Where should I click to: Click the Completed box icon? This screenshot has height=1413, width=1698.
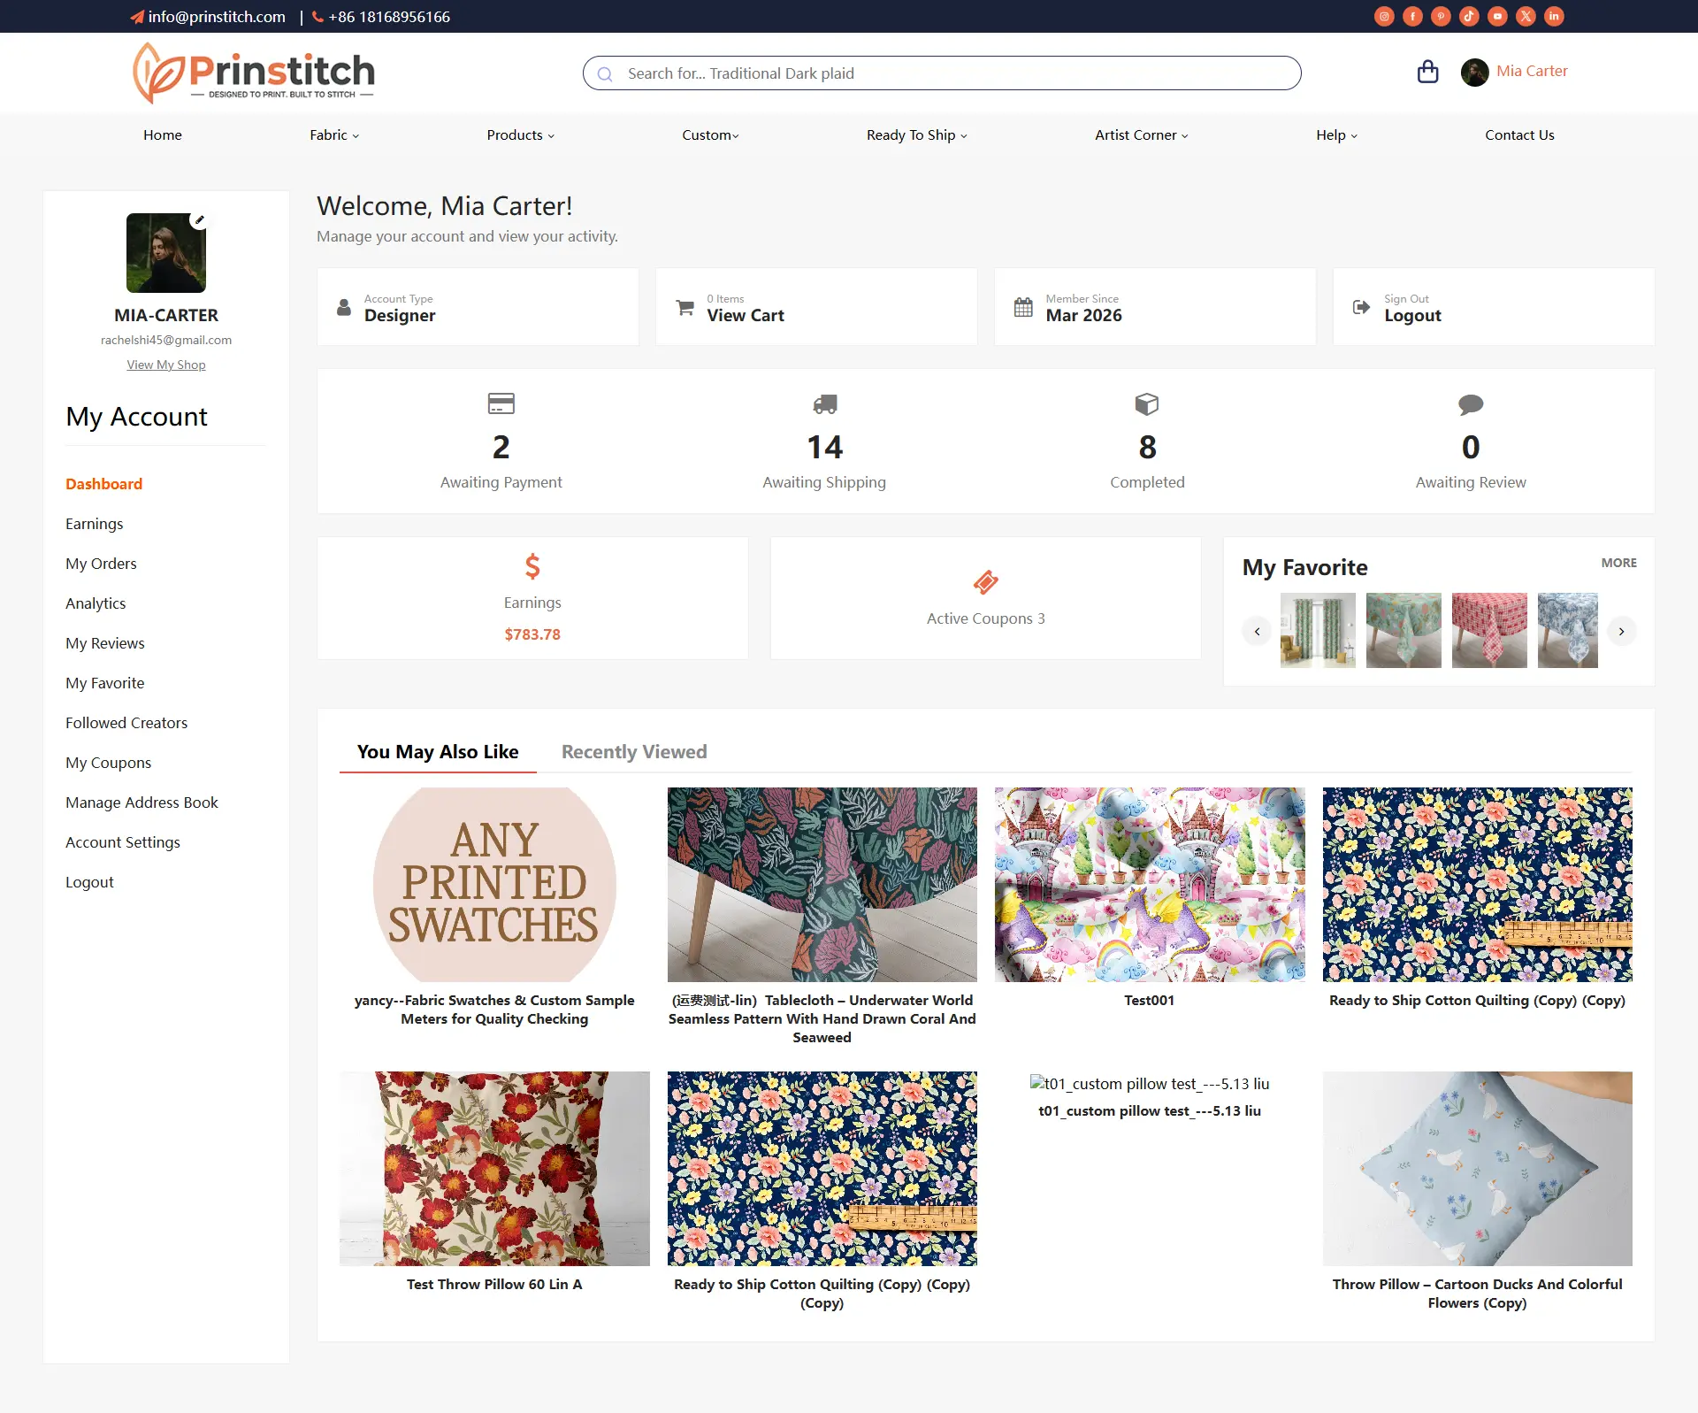pyautogui.click(x=1147, y=404)
